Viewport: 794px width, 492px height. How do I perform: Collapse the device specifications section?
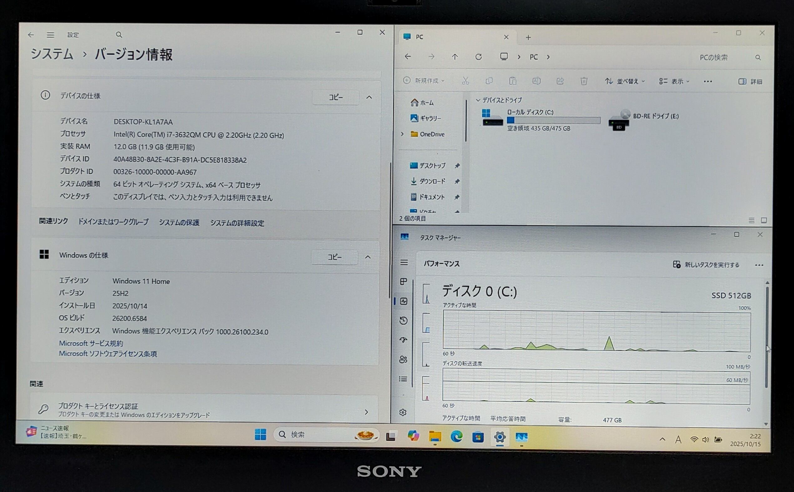[369, 97]
